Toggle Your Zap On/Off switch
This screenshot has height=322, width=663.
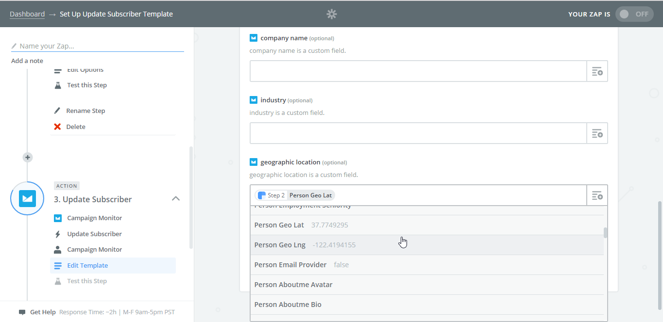pyautogui.click(x=634, y=14)
